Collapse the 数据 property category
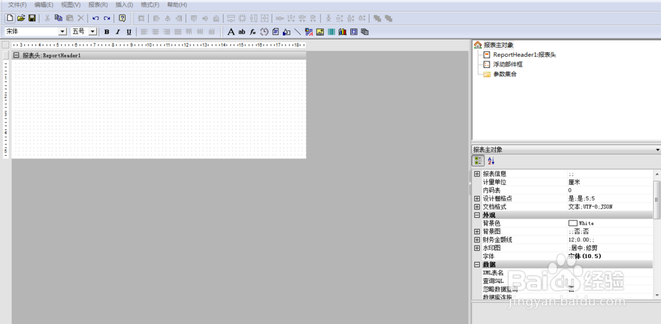Image resolution: width=661 pixels, height=324 pixels. [x=477, y=265]
